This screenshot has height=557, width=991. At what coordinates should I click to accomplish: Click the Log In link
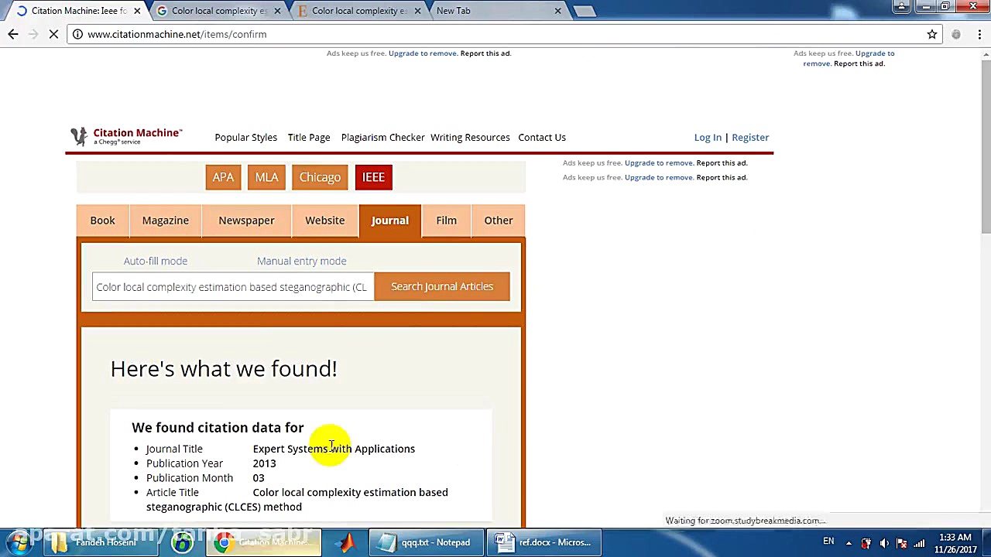point(708,137)
